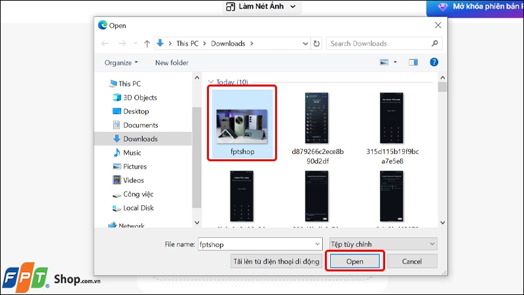This screenshot has width=524, height=295.
Task: Click the fptshop file name label
Action: (x=242, y=152)
